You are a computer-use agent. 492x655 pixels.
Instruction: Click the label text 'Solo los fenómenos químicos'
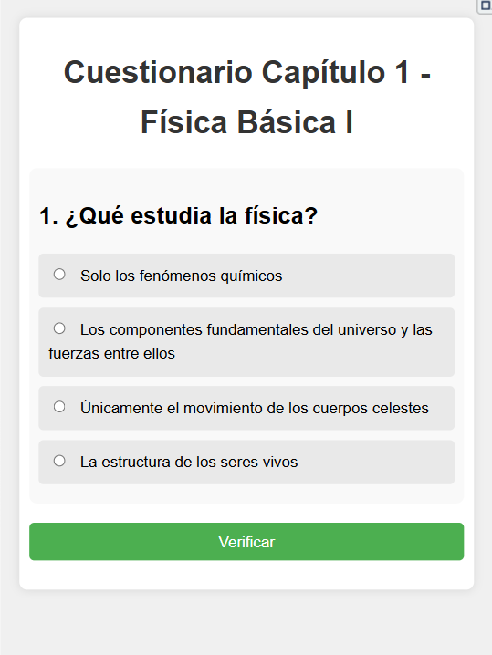(x=182, y=276)
